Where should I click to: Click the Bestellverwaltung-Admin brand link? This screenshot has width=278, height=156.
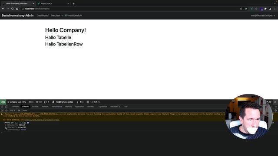tap(17, 16)
